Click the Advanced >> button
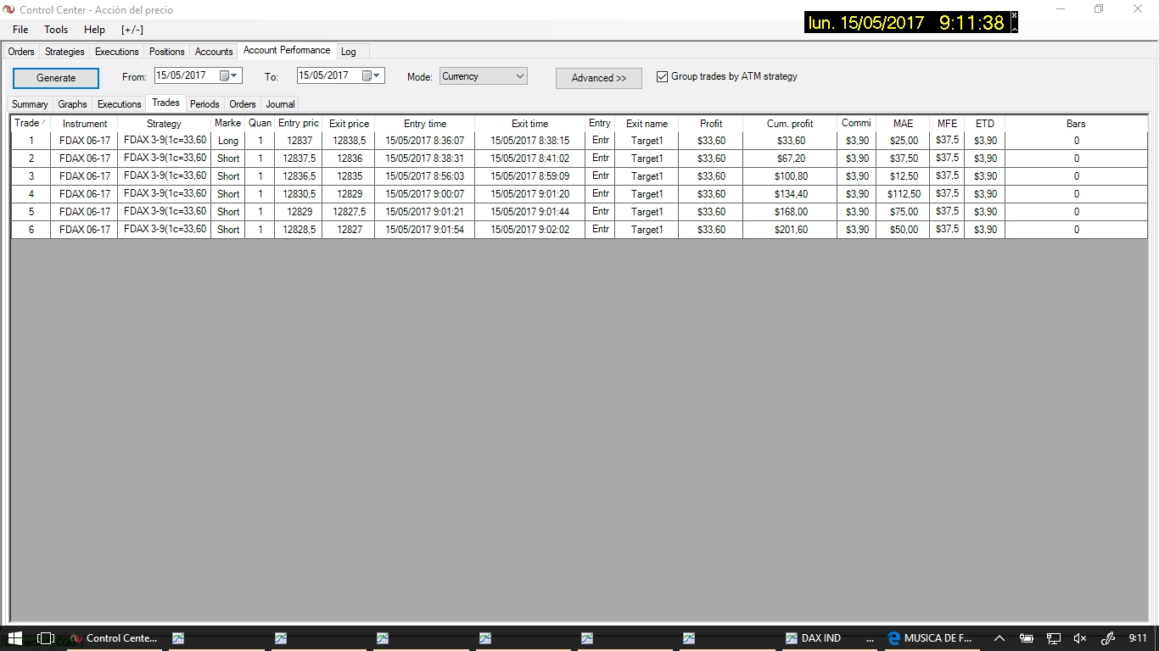This screenshot has height=651, width=1159. pos(599,78)
